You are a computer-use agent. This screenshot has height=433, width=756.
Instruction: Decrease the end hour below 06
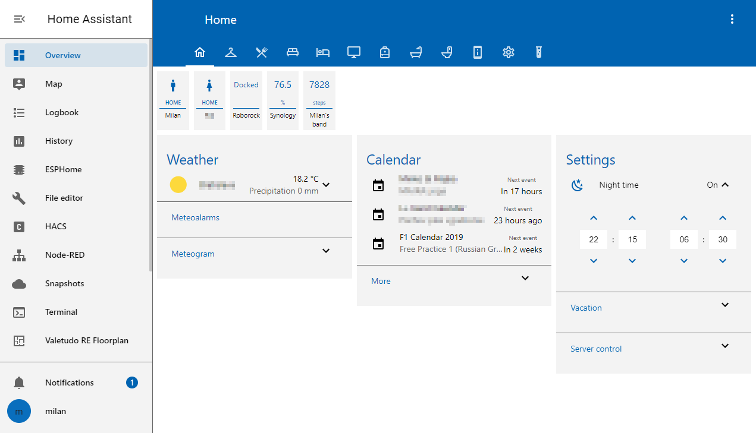(684, 261)
